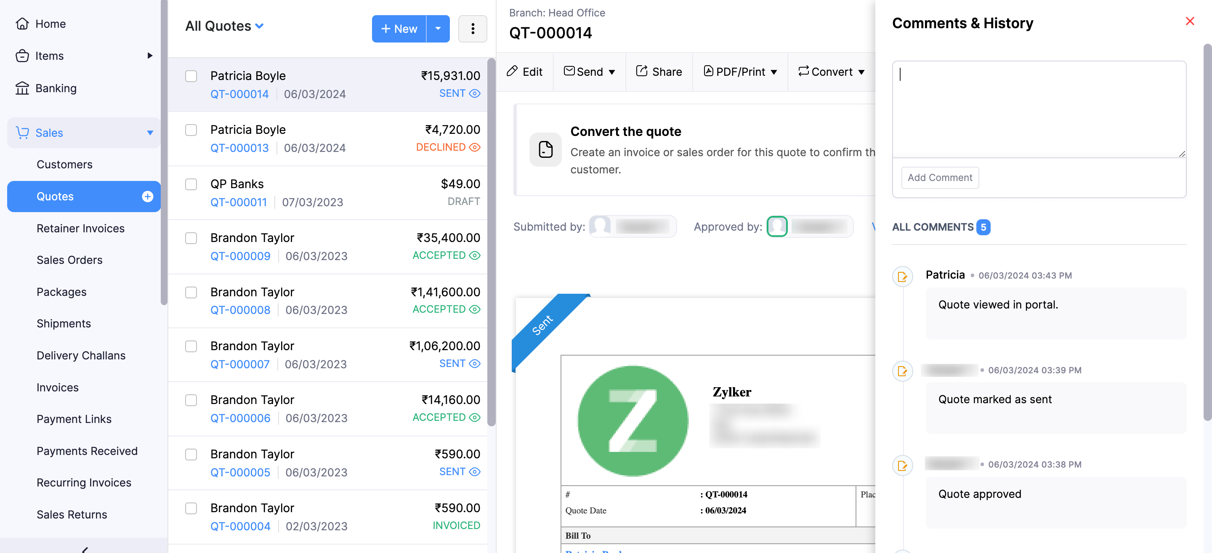Viewport: 1212px width, 553px height.
Task: Expand the New button dropdown arrow
Action: click(x=438, y=29)
